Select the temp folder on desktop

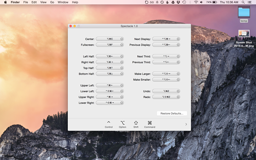pos(244,12)
